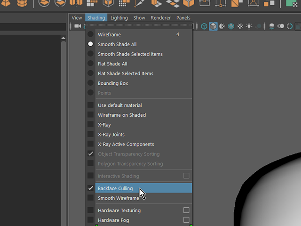Enable Wireframe on Shaded menu checkbox

coord(139,115)
